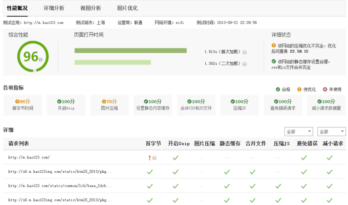This screenshot has height=205, width=348.
Task: Open the 图片优化 tab
Action: pos(127,8)
